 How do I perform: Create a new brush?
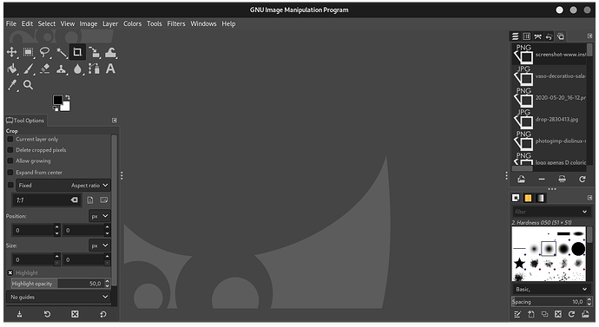coord(531,314)
